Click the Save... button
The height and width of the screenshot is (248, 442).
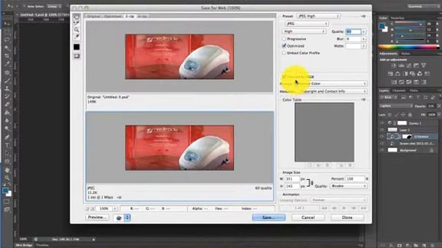tap(269, 218)
